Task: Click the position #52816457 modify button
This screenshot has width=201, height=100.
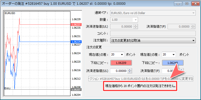Action: (x=141, y=79)
